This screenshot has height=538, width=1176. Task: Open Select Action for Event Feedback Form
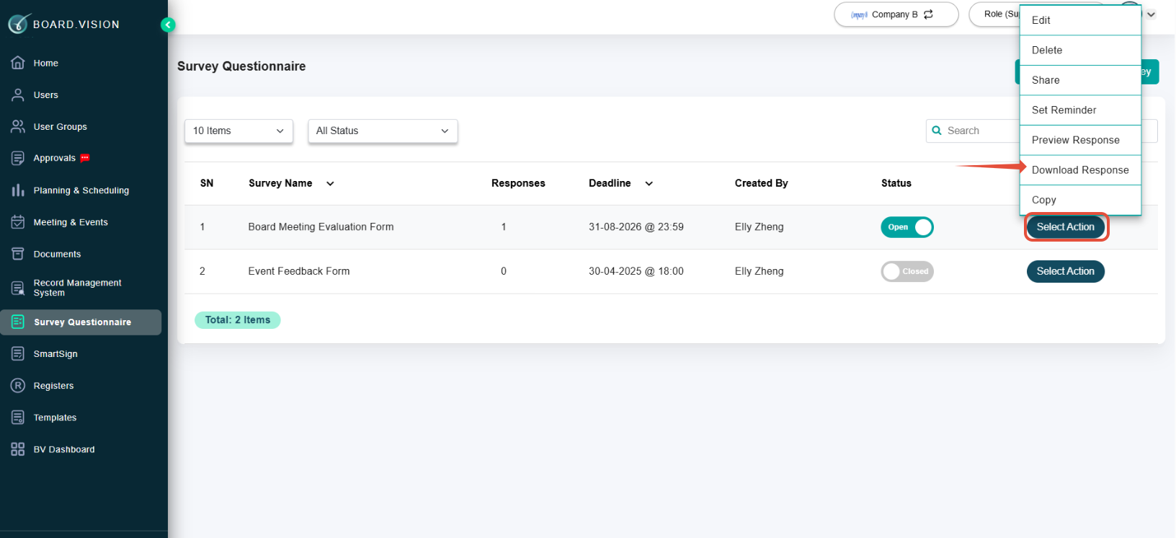click(x=1066, y=271)
